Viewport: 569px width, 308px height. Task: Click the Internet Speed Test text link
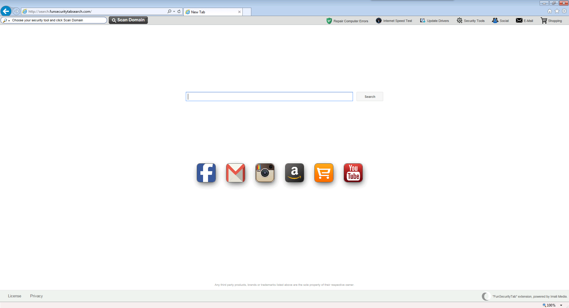pos(397,21)
